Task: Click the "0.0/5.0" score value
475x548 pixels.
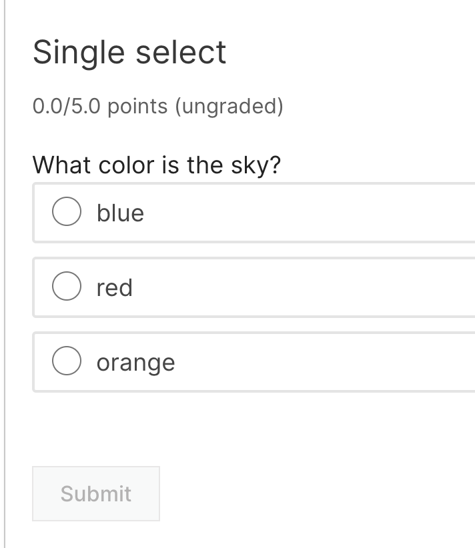Action: coord(67,106)
